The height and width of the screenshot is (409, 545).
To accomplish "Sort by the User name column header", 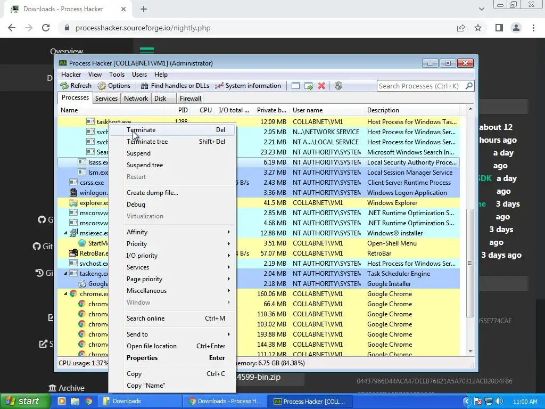I will [x=308, y=110].
